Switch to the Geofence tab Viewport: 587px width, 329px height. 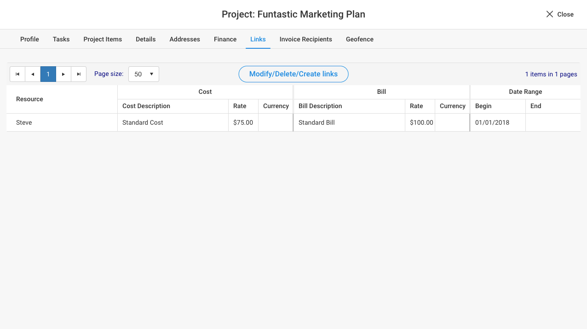[360, 39]
